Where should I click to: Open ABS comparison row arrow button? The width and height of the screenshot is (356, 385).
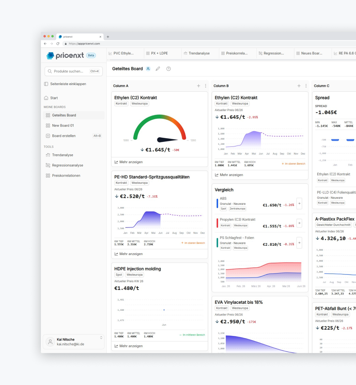tap(299, 204)
